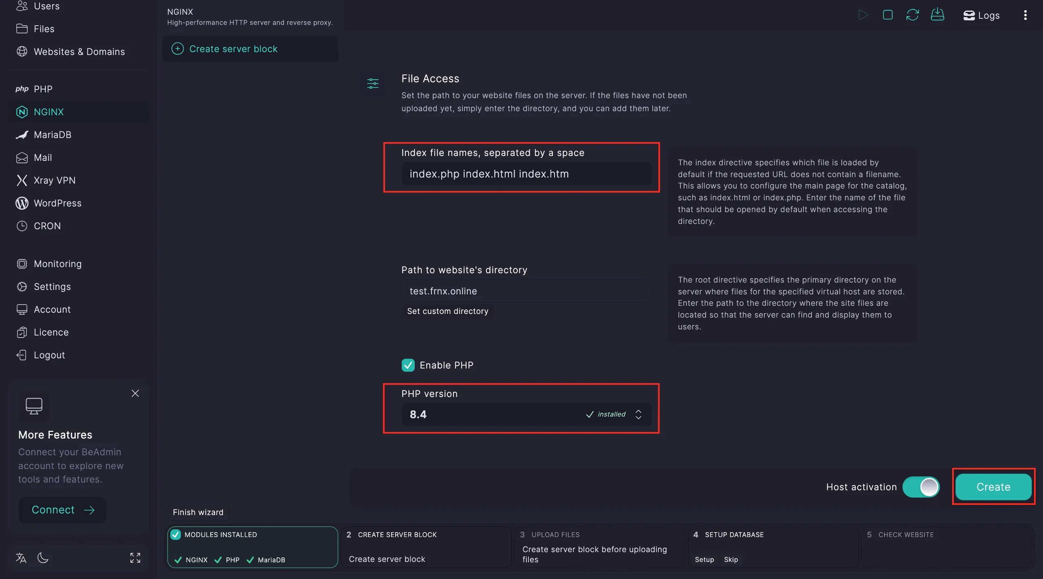Select the Setup Database wizard step
1043x579 pixels.
click(773, 547)
